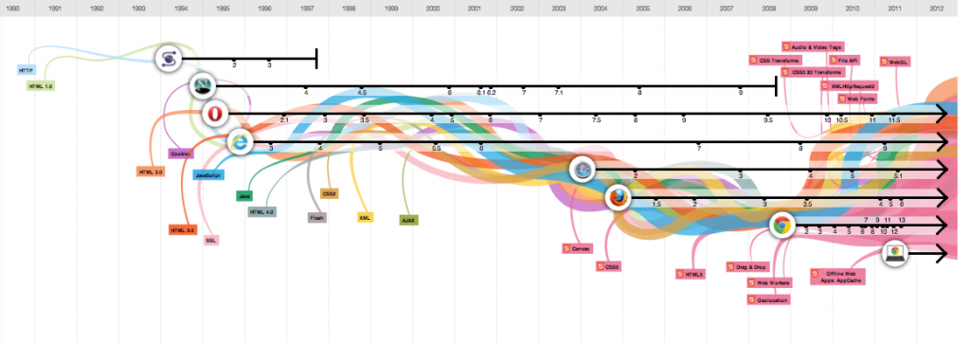
Task: Click the Canvas HTML5 label
Action: pyautogui.click(x=577, y=249)
